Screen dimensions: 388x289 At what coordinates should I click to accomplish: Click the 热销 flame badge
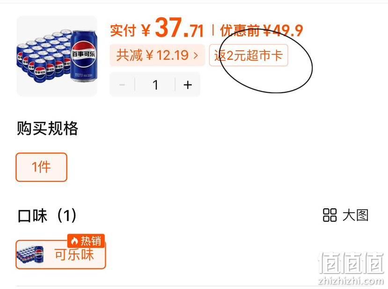[x=86, y=241]
